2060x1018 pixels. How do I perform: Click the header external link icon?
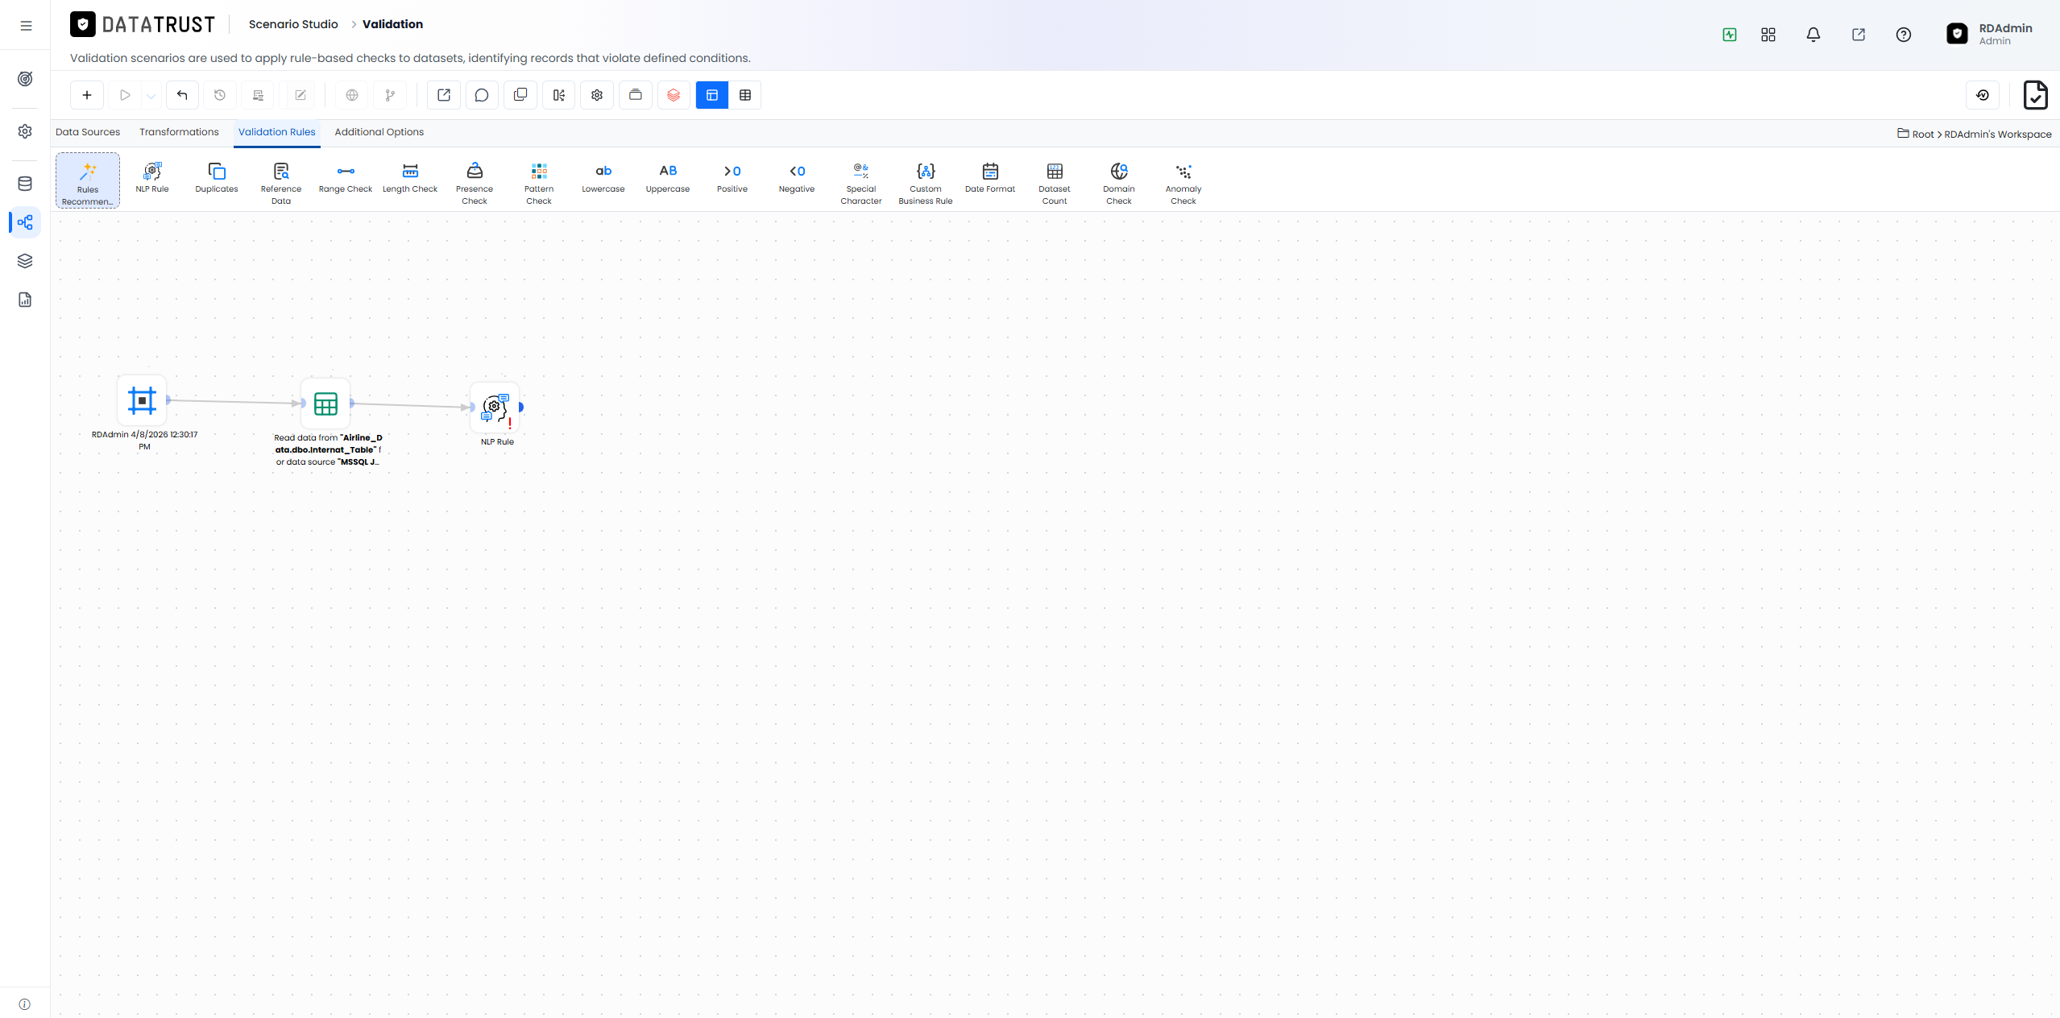[1859, 35]
